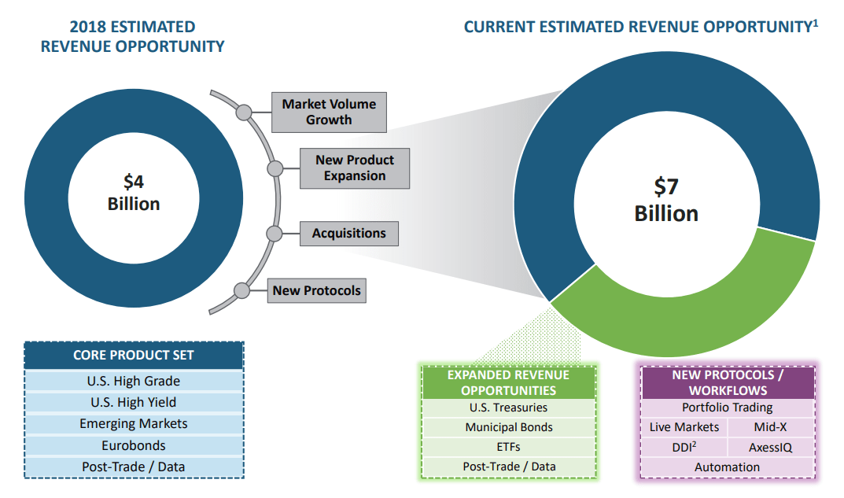Click the circle node beside Acquisitions
844x498 pixels.
click(x=275, y=233)
